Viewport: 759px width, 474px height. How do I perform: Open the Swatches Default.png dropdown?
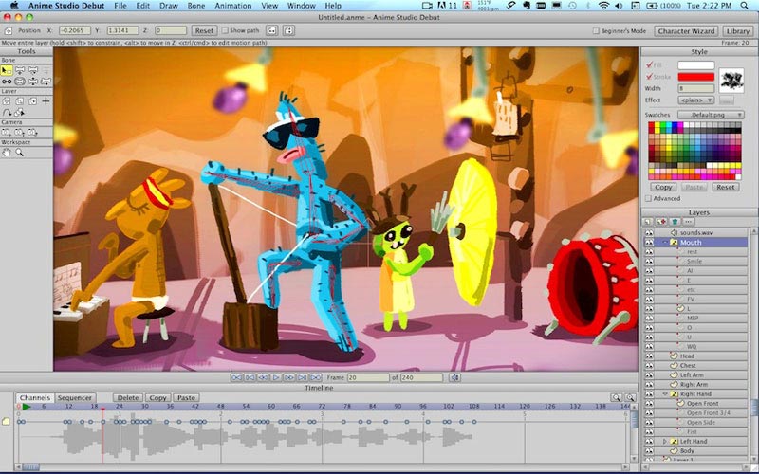click(708, 114)
